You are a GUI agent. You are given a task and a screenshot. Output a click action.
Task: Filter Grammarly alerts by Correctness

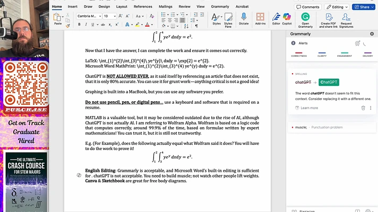point(299,55)
